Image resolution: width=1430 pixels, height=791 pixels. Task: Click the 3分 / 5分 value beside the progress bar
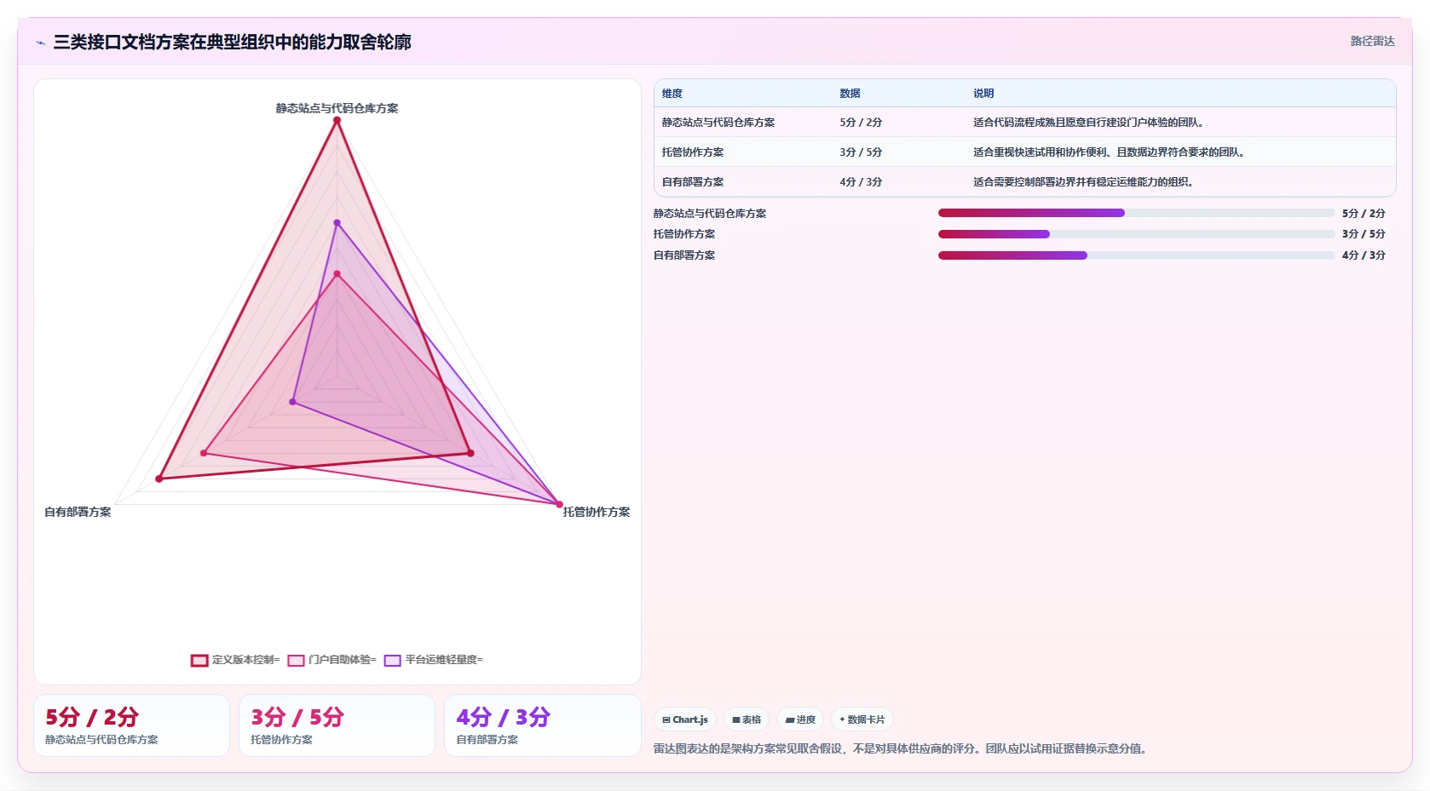[x=1364, y=234]
